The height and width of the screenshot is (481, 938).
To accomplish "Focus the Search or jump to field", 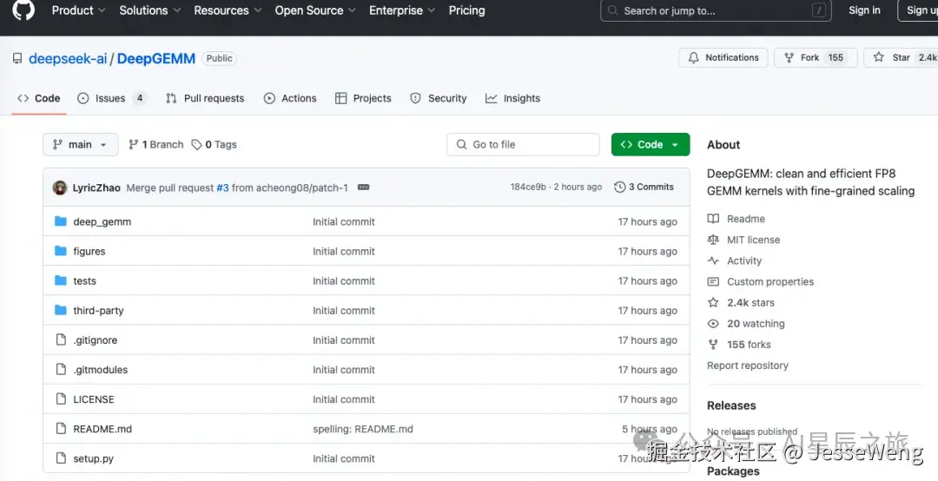I will (x=716, y=10).
